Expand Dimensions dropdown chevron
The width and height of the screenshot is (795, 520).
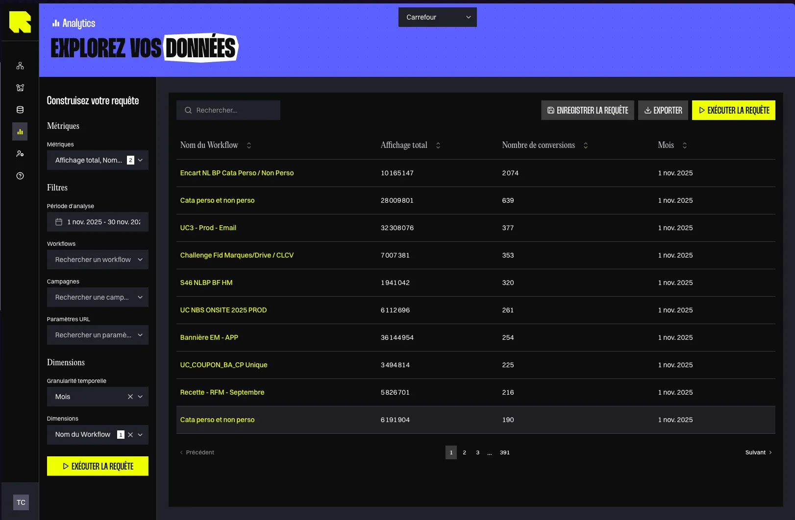click(140, 435)
